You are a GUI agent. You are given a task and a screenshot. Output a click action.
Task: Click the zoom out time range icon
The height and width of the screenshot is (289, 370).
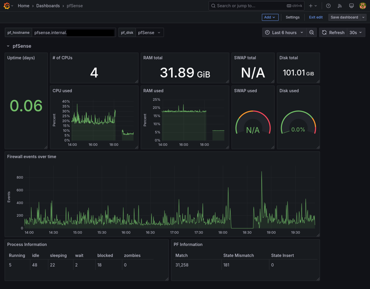311,32
